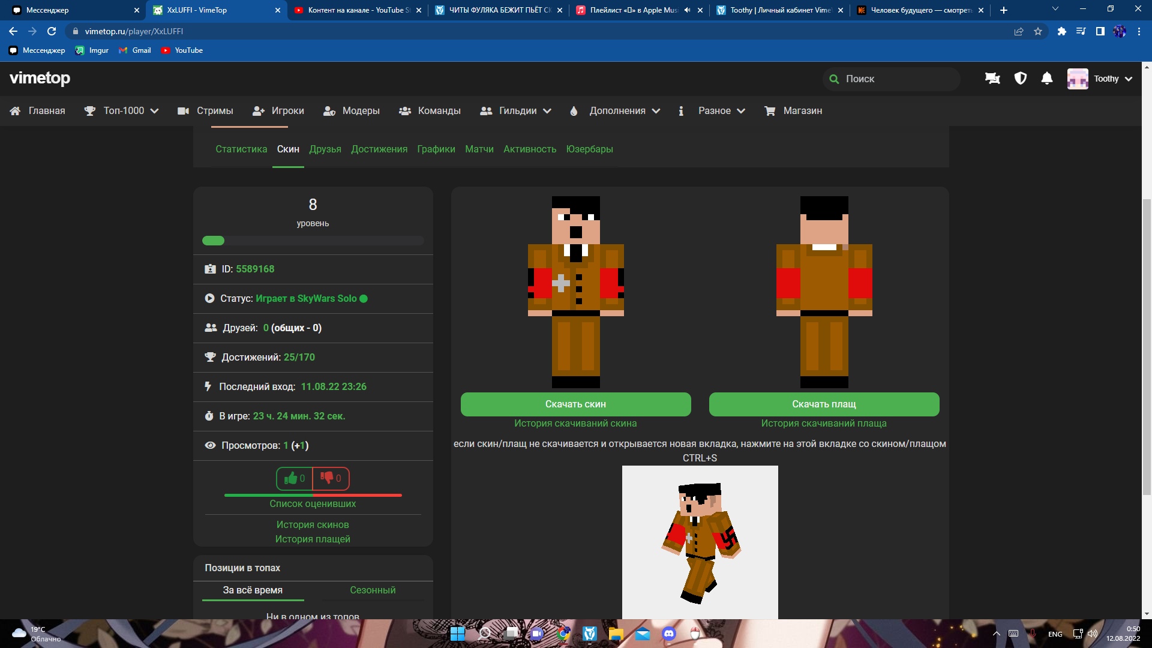The width and height of the screenshot is (1152, 648).
Task: Reload the page in the browser
Action: pos(52,31)
